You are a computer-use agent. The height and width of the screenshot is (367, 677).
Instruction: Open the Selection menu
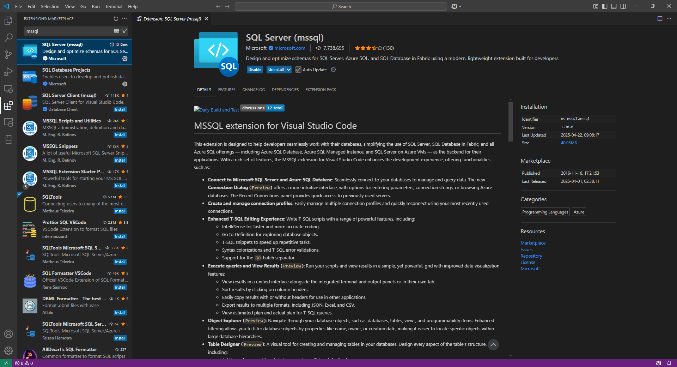(x=50, y=6)
